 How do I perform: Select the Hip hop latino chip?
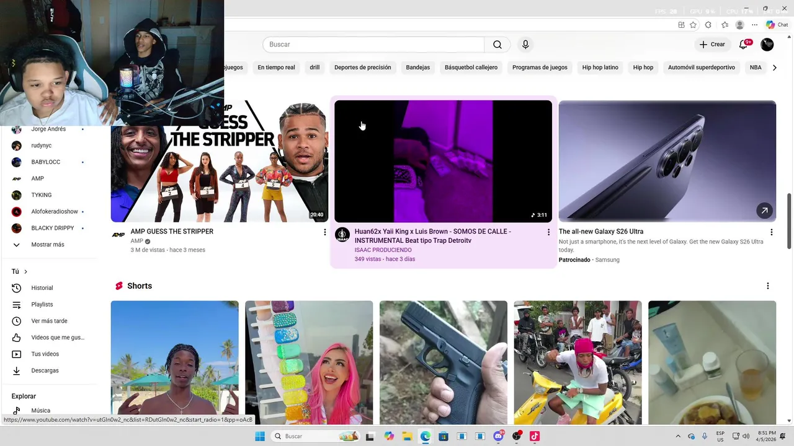click(x=600, y=68)
